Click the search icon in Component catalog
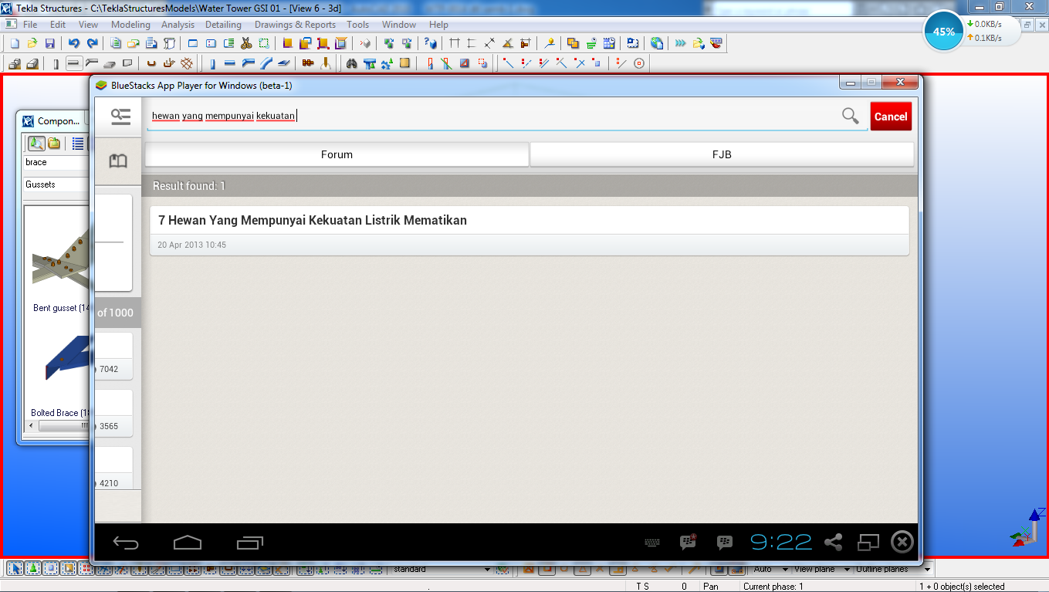1049x592 pixels. pos(36,143)
